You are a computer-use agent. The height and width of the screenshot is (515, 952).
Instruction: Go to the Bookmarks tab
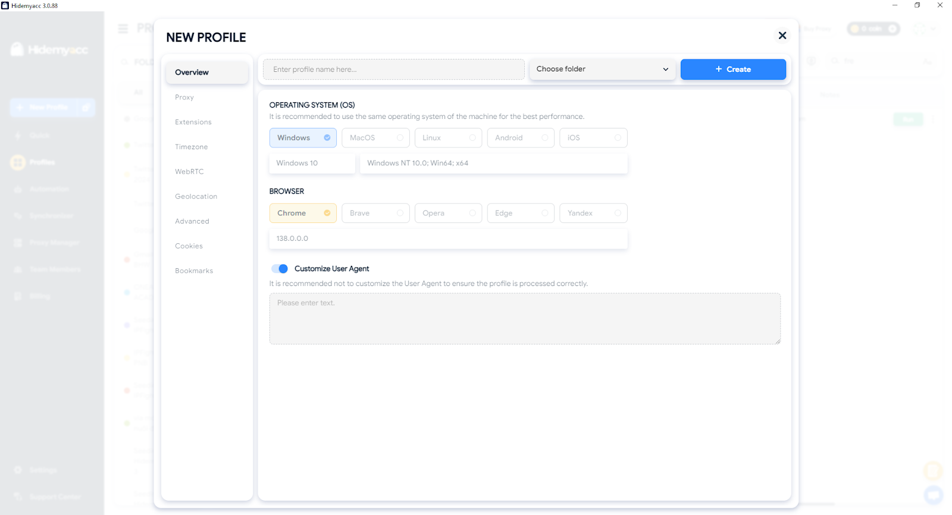(194, 271)
